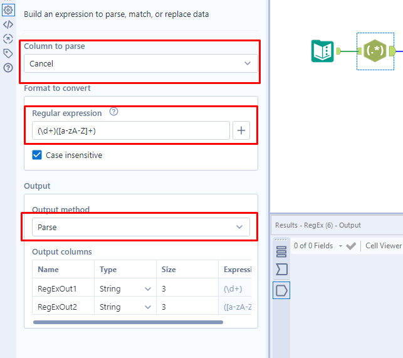Click the Output columns horizontal scrollbar
The height and width of the screenshot is (358, 403).
[x=128, y=322]
